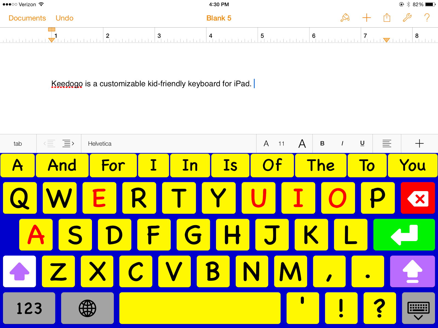This screenshot has width=438, height=328.
Task: Open the Insert menu with the plus icon
Action: [x=367, y=17]
